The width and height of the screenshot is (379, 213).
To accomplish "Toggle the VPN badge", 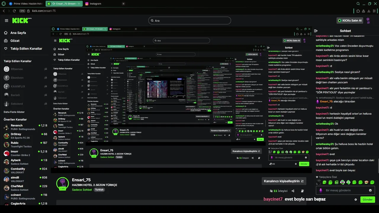I will pos(22,11).
